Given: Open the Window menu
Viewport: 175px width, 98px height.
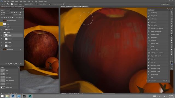Looking at the screenshot, I should click(40, 1).
